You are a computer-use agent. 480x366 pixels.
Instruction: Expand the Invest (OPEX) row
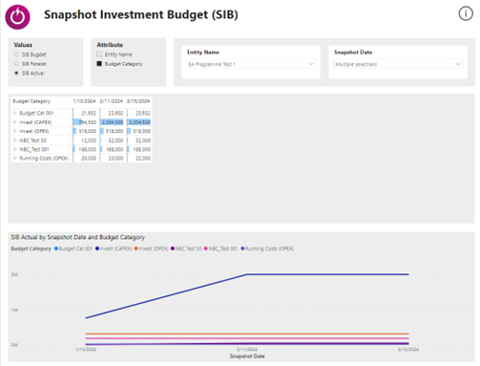pyautogui.click(x=15, y=131)
